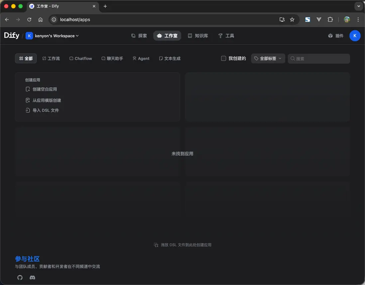Open 参与社区 community link
This screenshot has height=285, width=365.
point(27,259)
